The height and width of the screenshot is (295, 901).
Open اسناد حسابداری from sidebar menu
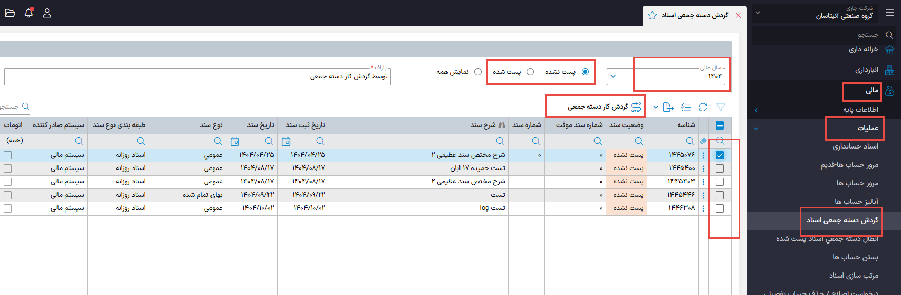855,146
